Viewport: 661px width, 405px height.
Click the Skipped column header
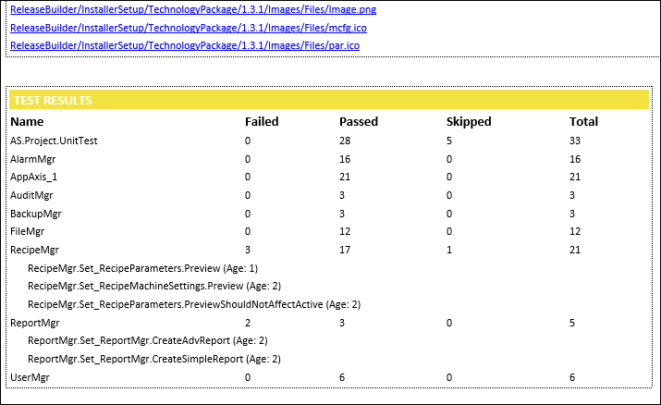click(469, 121)
